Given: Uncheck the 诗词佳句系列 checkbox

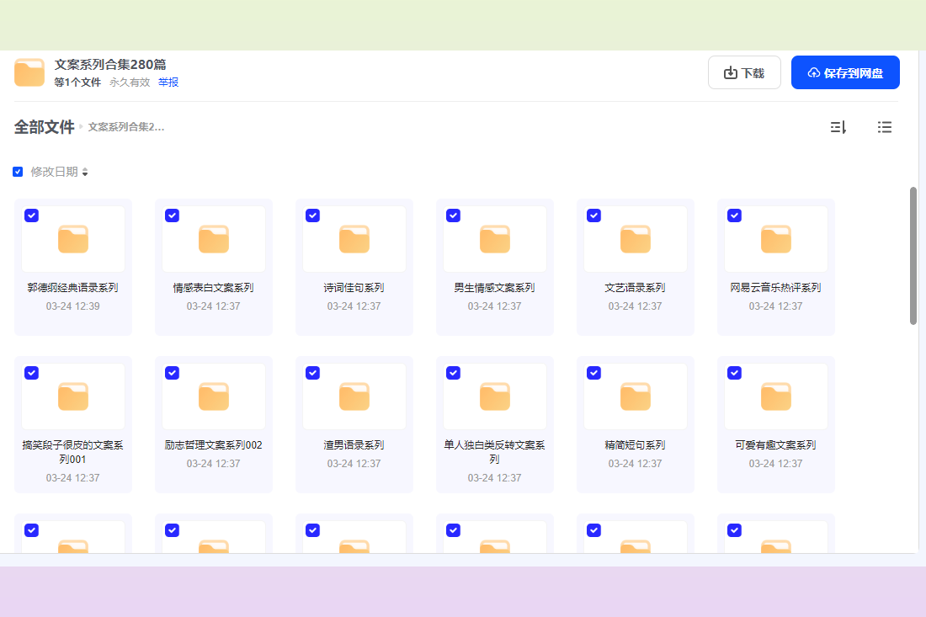Looking at the screenshot, I should (x=313, y=215).
